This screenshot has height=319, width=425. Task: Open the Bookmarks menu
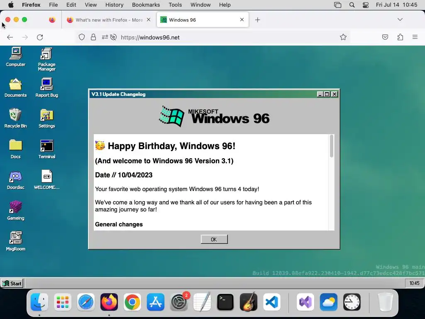(146, 5)
